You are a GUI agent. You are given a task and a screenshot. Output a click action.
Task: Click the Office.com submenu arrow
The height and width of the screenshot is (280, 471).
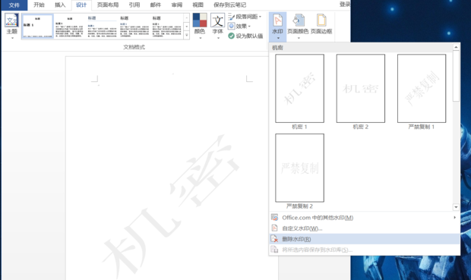[x=454, y=217]
